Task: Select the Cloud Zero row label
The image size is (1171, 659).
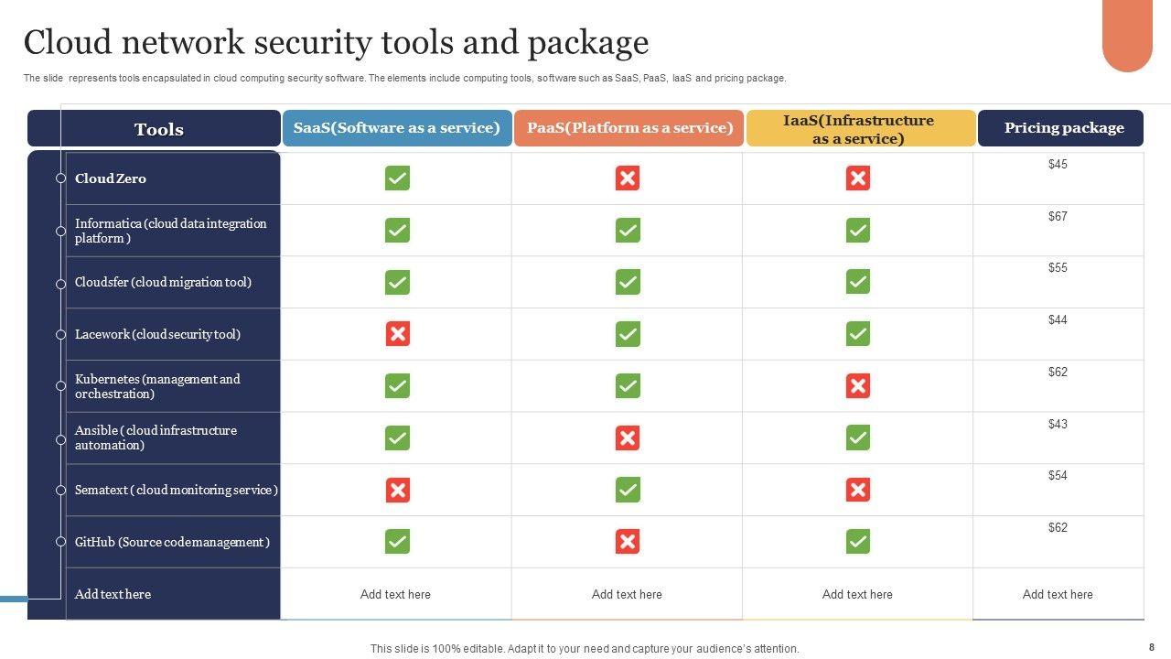Action: (x=111, y=178)
